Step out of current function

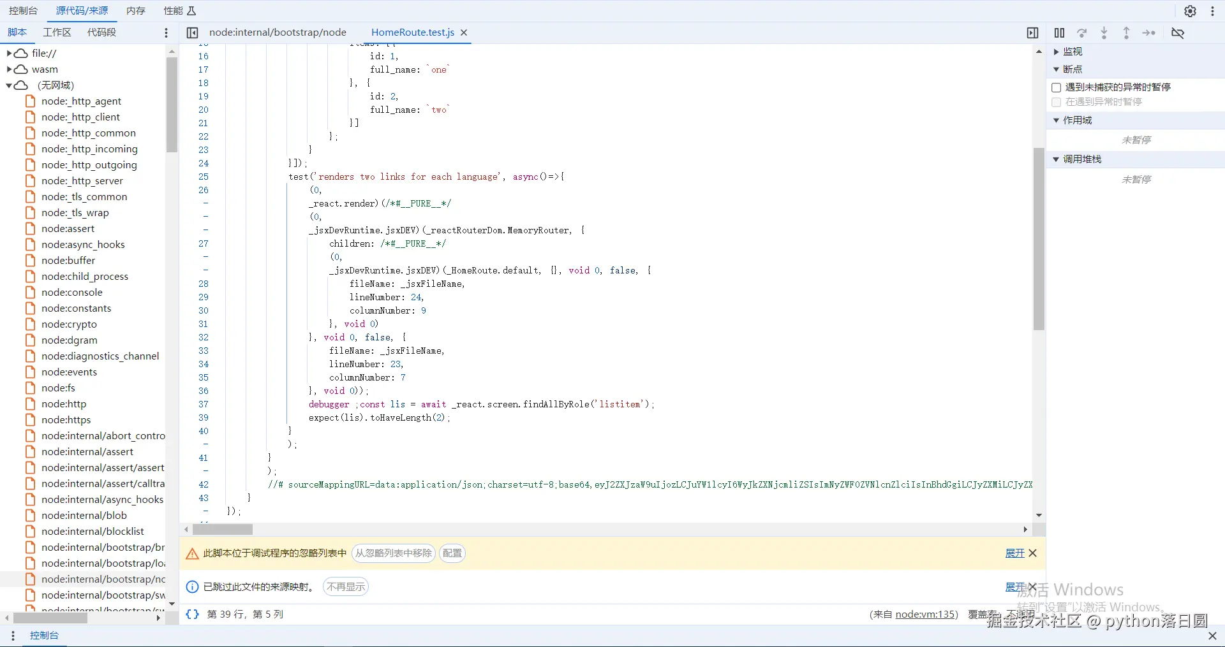pos(1126,33)
